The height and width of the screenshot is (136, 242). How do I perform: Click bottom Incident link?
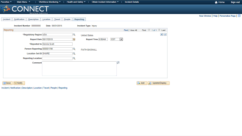tap(5, 88)
